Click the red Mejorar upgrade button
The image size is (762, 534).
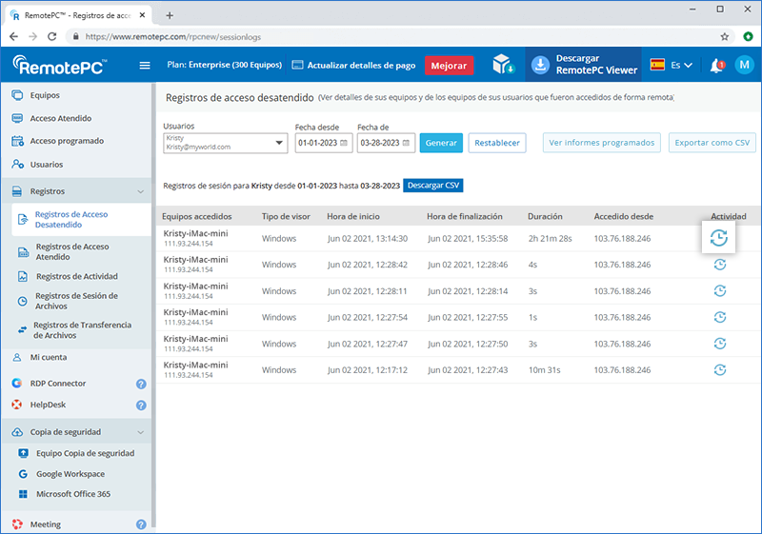pos(449,66)
